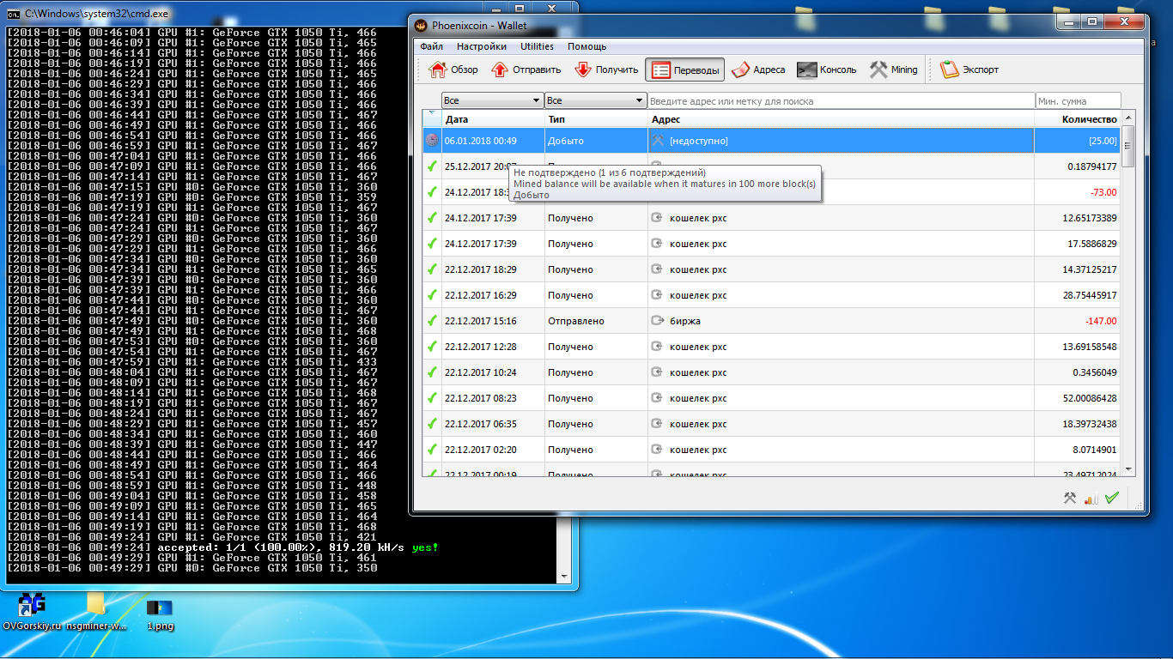Screen dimensions: 1173x659
Task: Click the -73.00 amount cell
Action: coord(1078,192)
